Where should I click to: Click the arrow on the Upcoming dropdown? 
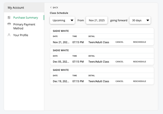72,20
